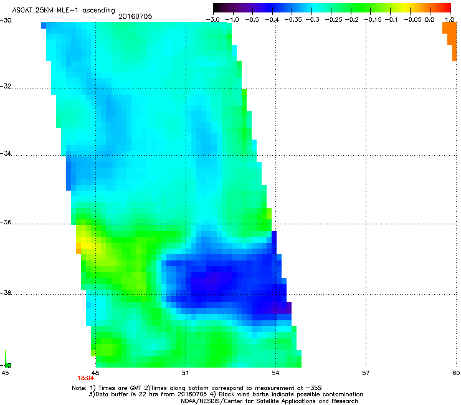This screenshot has width=461, height=405.
Task: Click the colorbar label 1.0
Action: (450, 20)
